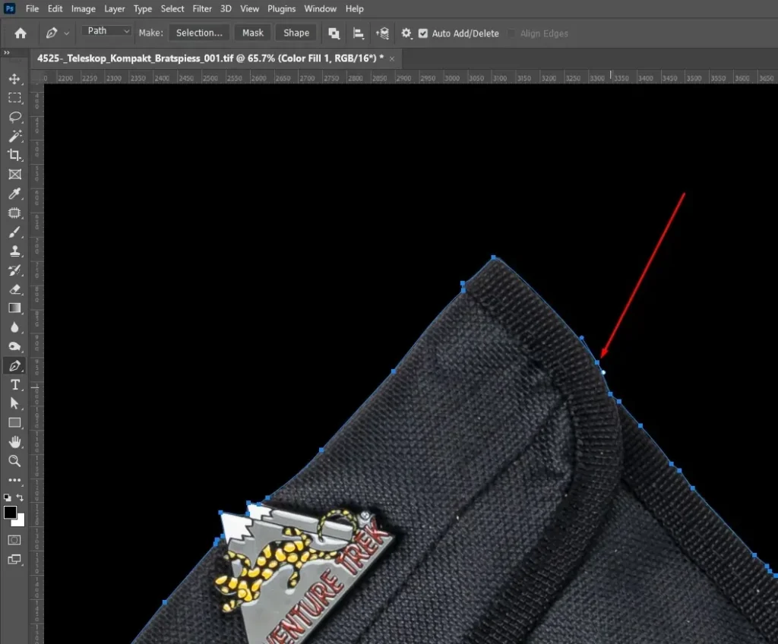Select the Eraser tool
This screenshot has height=644, width=778.
point(14,289)
